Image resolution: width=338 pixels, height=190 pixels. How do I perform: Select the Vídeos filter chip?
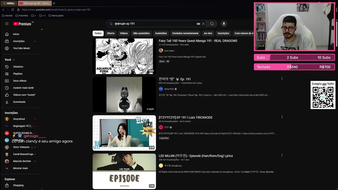tap(124, 33)
